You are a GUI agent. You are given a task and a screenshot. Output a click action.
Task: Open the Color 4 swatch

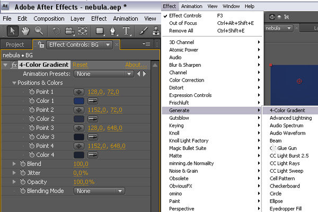[79, 155]
